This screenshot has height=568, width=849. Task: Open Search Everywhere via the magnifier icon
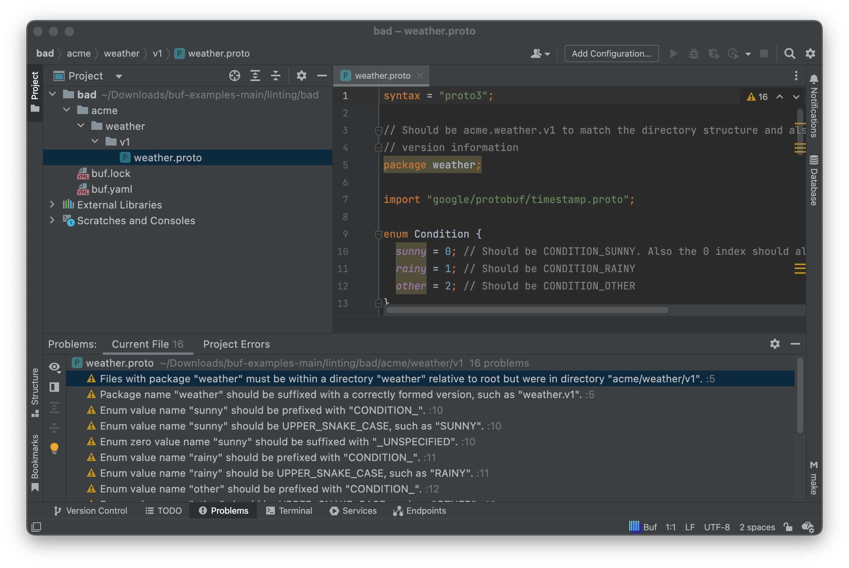coord(790,53)
